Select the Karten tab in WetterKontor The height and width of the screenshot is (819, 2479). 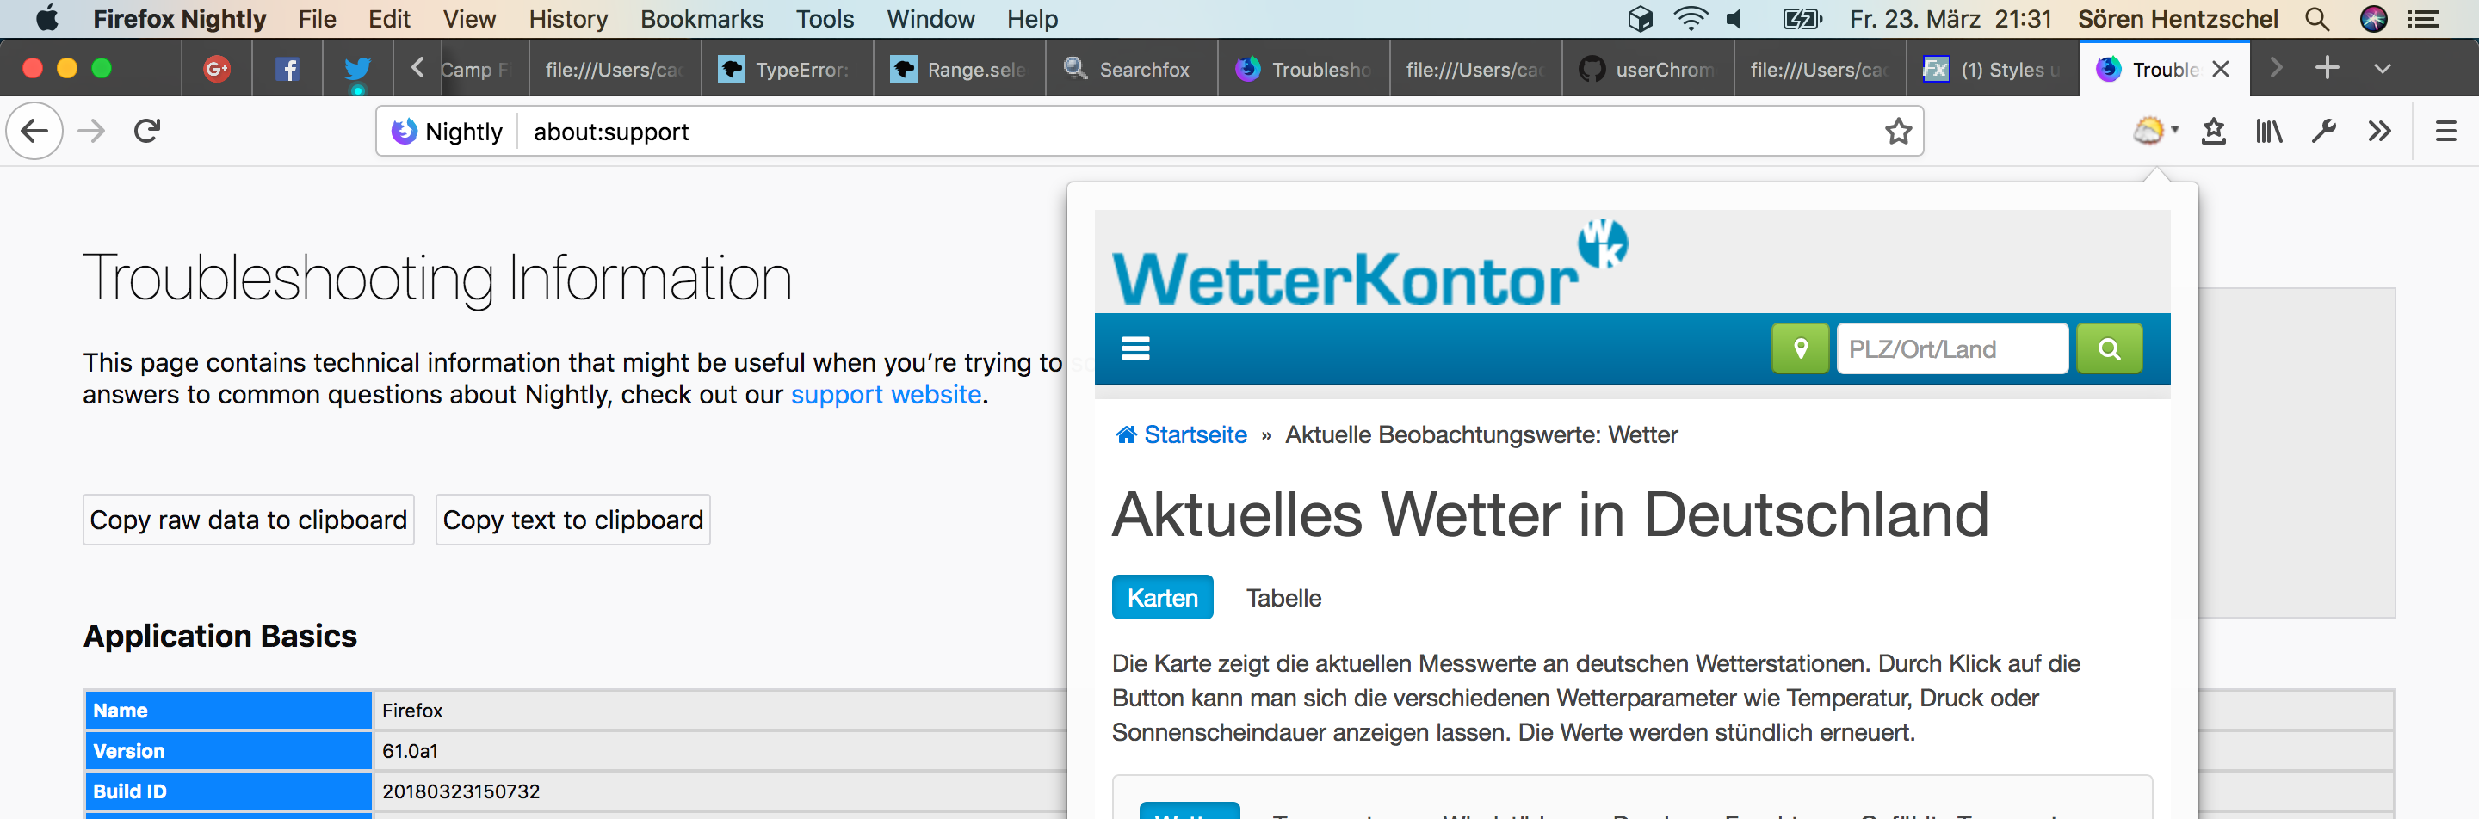(x=1163, y=597)
